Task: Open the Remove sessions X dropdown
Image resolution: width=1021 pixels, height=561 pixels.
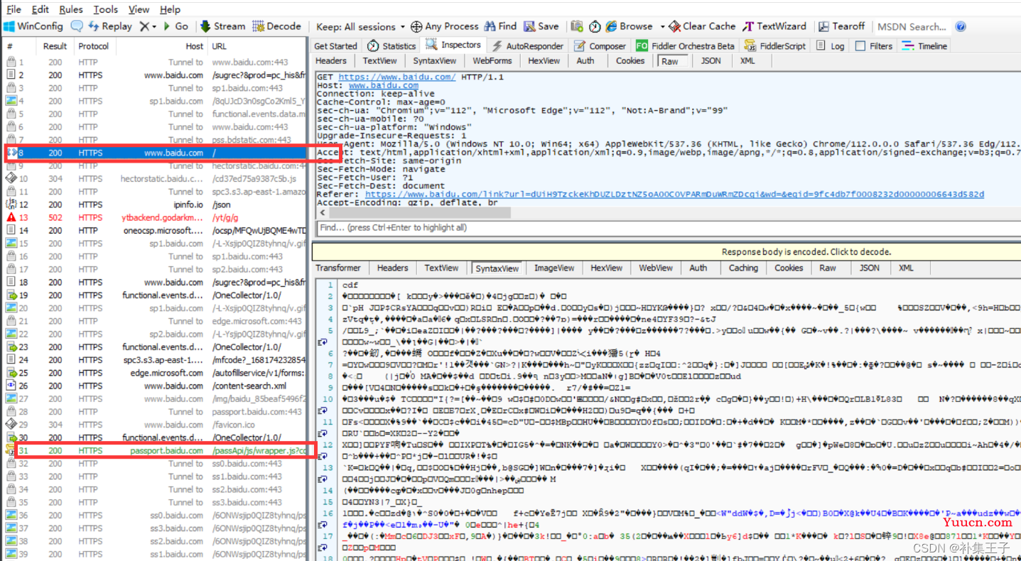Action: [147, 26]
